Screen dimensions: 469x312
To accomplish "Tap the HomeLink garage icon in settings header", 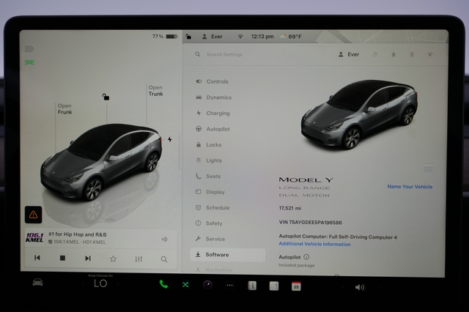I will coord(375,54).
